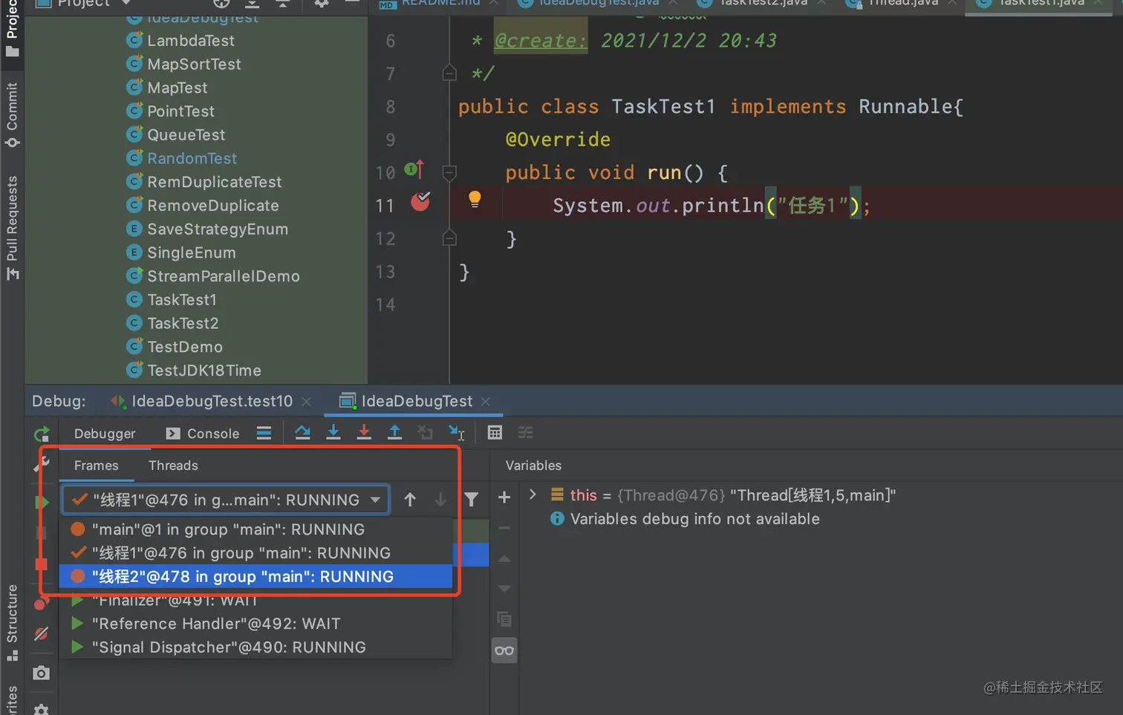Image resolution: width=1123 pixels, height=715 pixels.
Task: Expand the 'this' variable node
Action: (533, 494)
